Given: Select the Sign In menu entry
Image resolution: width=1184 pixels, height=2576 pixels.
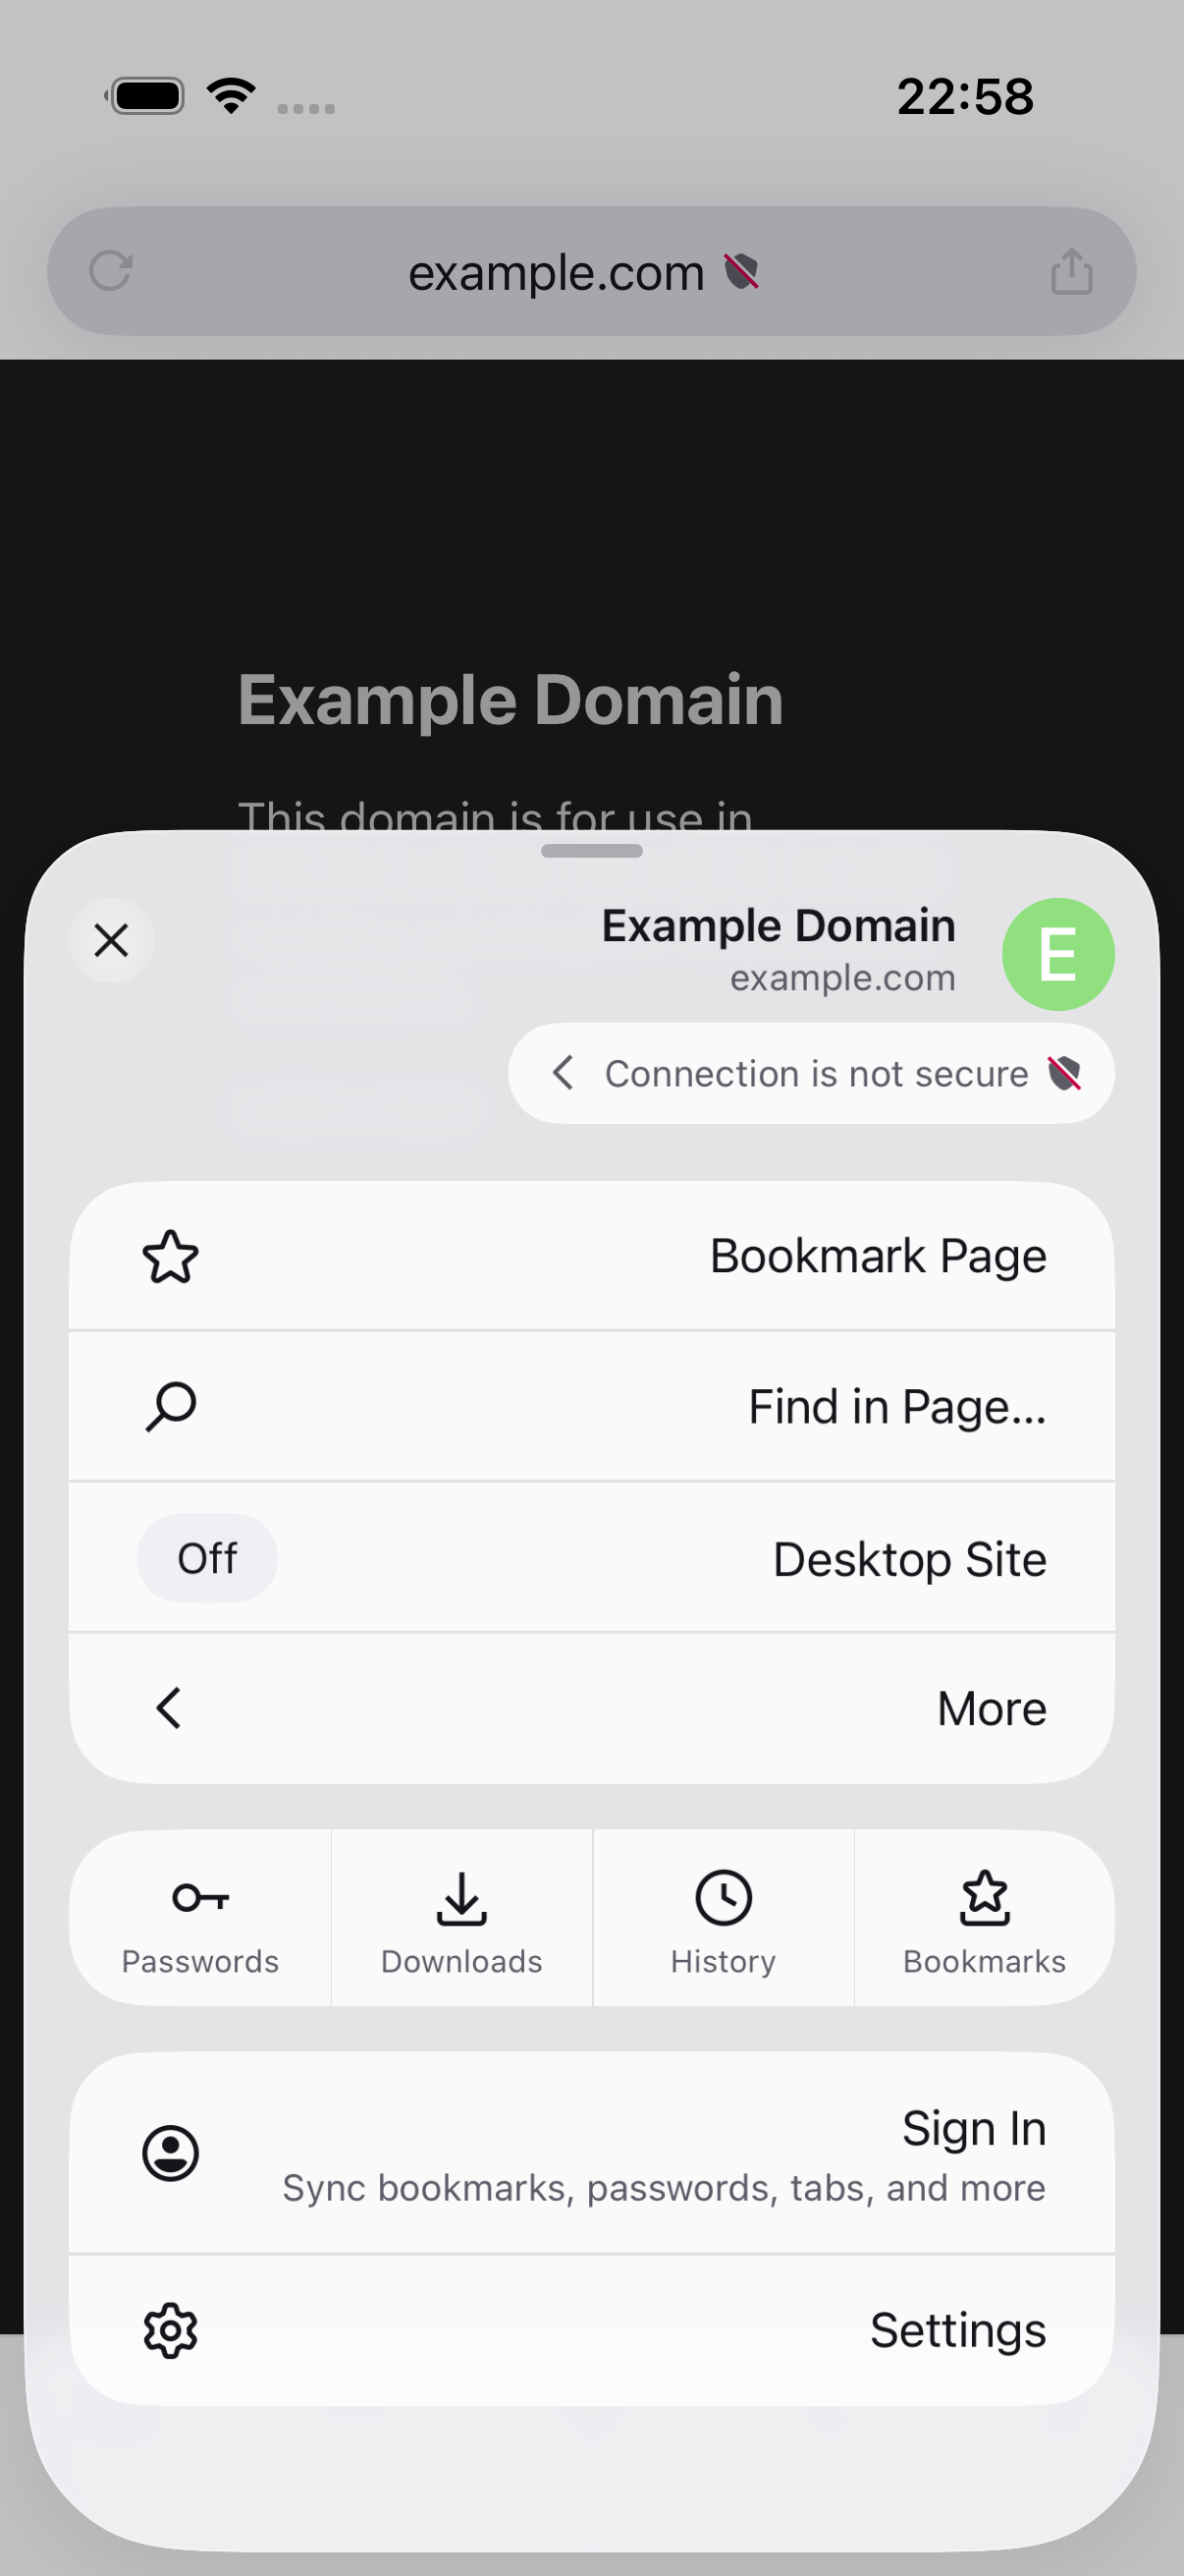Looking at the screenshot, I should [x=591, y=2153].
